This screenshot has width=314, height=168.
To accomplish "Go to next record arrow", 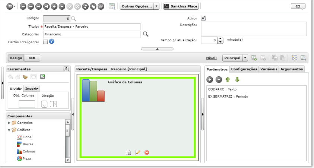I will (x=38, y=6).
